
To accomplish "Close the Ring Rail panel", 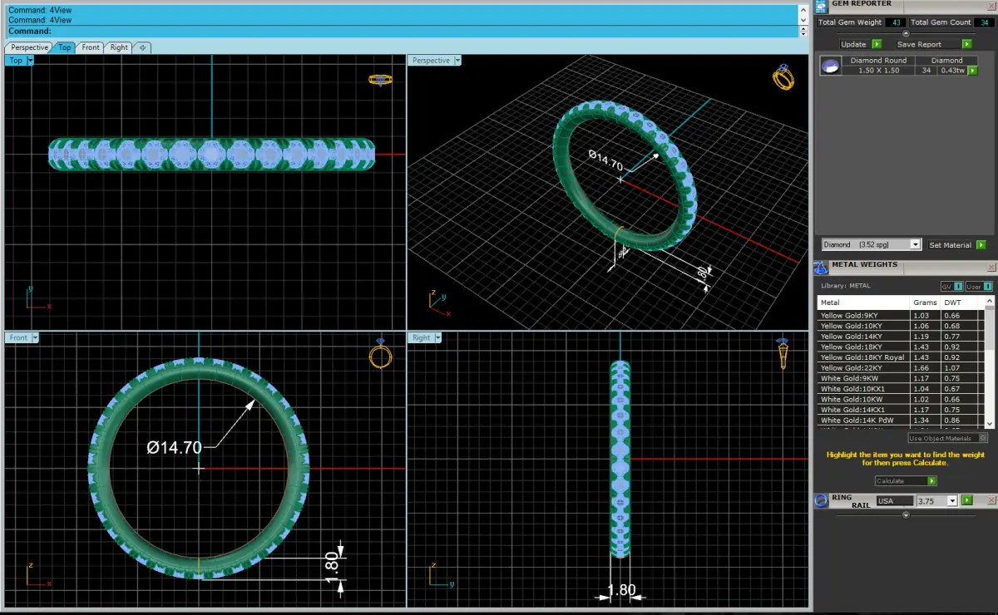I will 990,500.
